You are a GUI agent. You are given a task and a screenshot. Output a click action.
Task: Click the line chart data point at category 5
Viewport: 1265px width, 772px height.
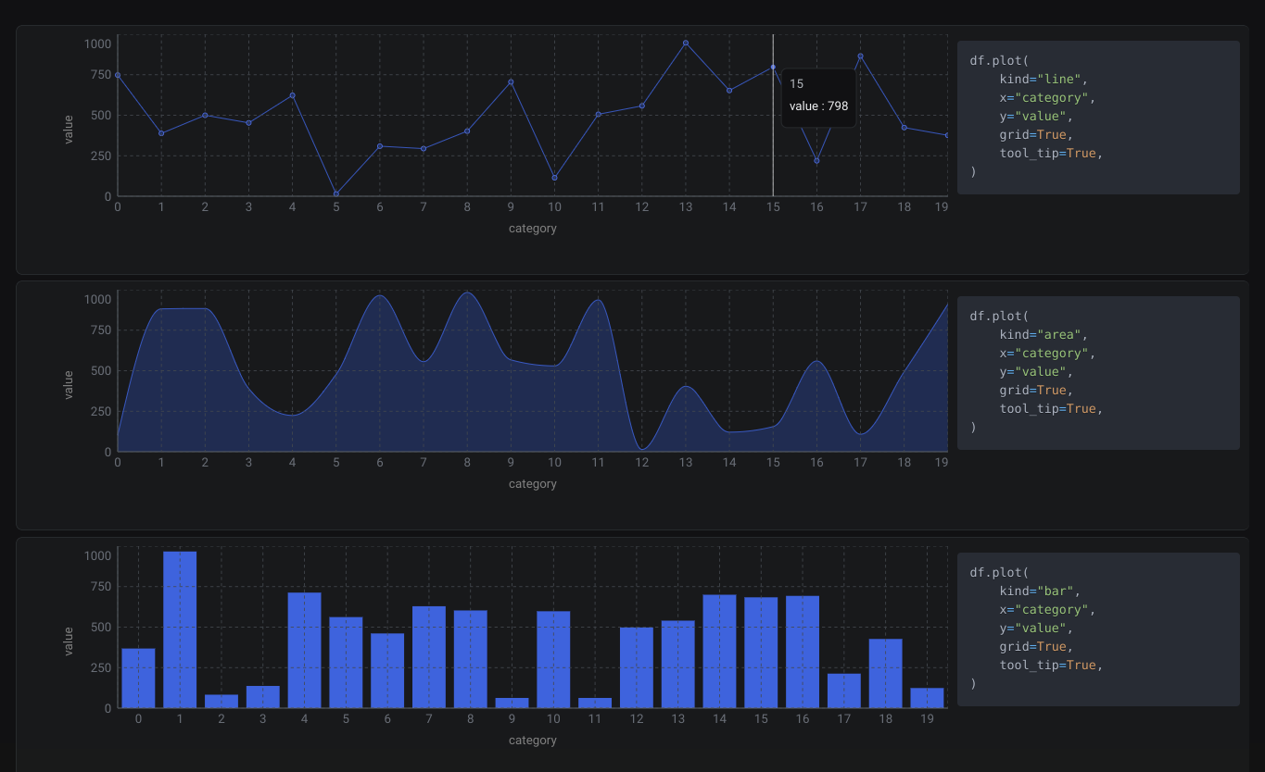pyautogui.click(x=336, y=193)
